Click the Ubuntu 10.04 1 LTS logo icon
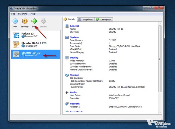Viewport: 175px width, 129px height. coord(16,45)
